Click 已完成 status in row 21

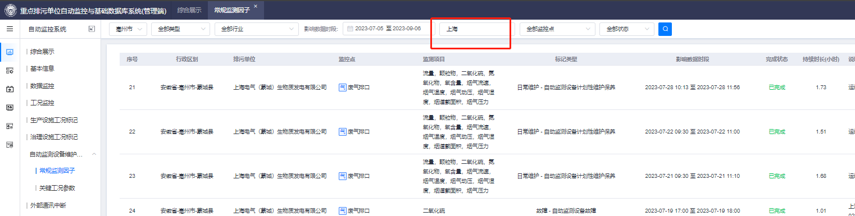(776, 88)
